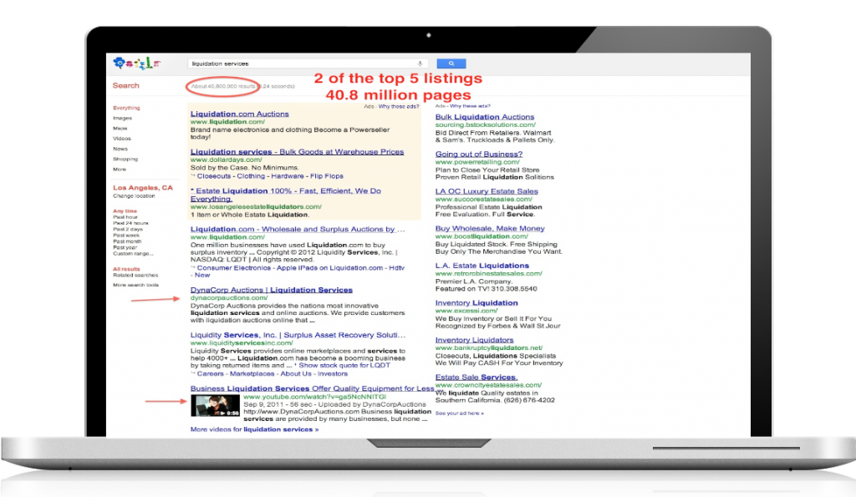The image size is (856, 497).
Task: Click Change location link
Action: (134, 195)
